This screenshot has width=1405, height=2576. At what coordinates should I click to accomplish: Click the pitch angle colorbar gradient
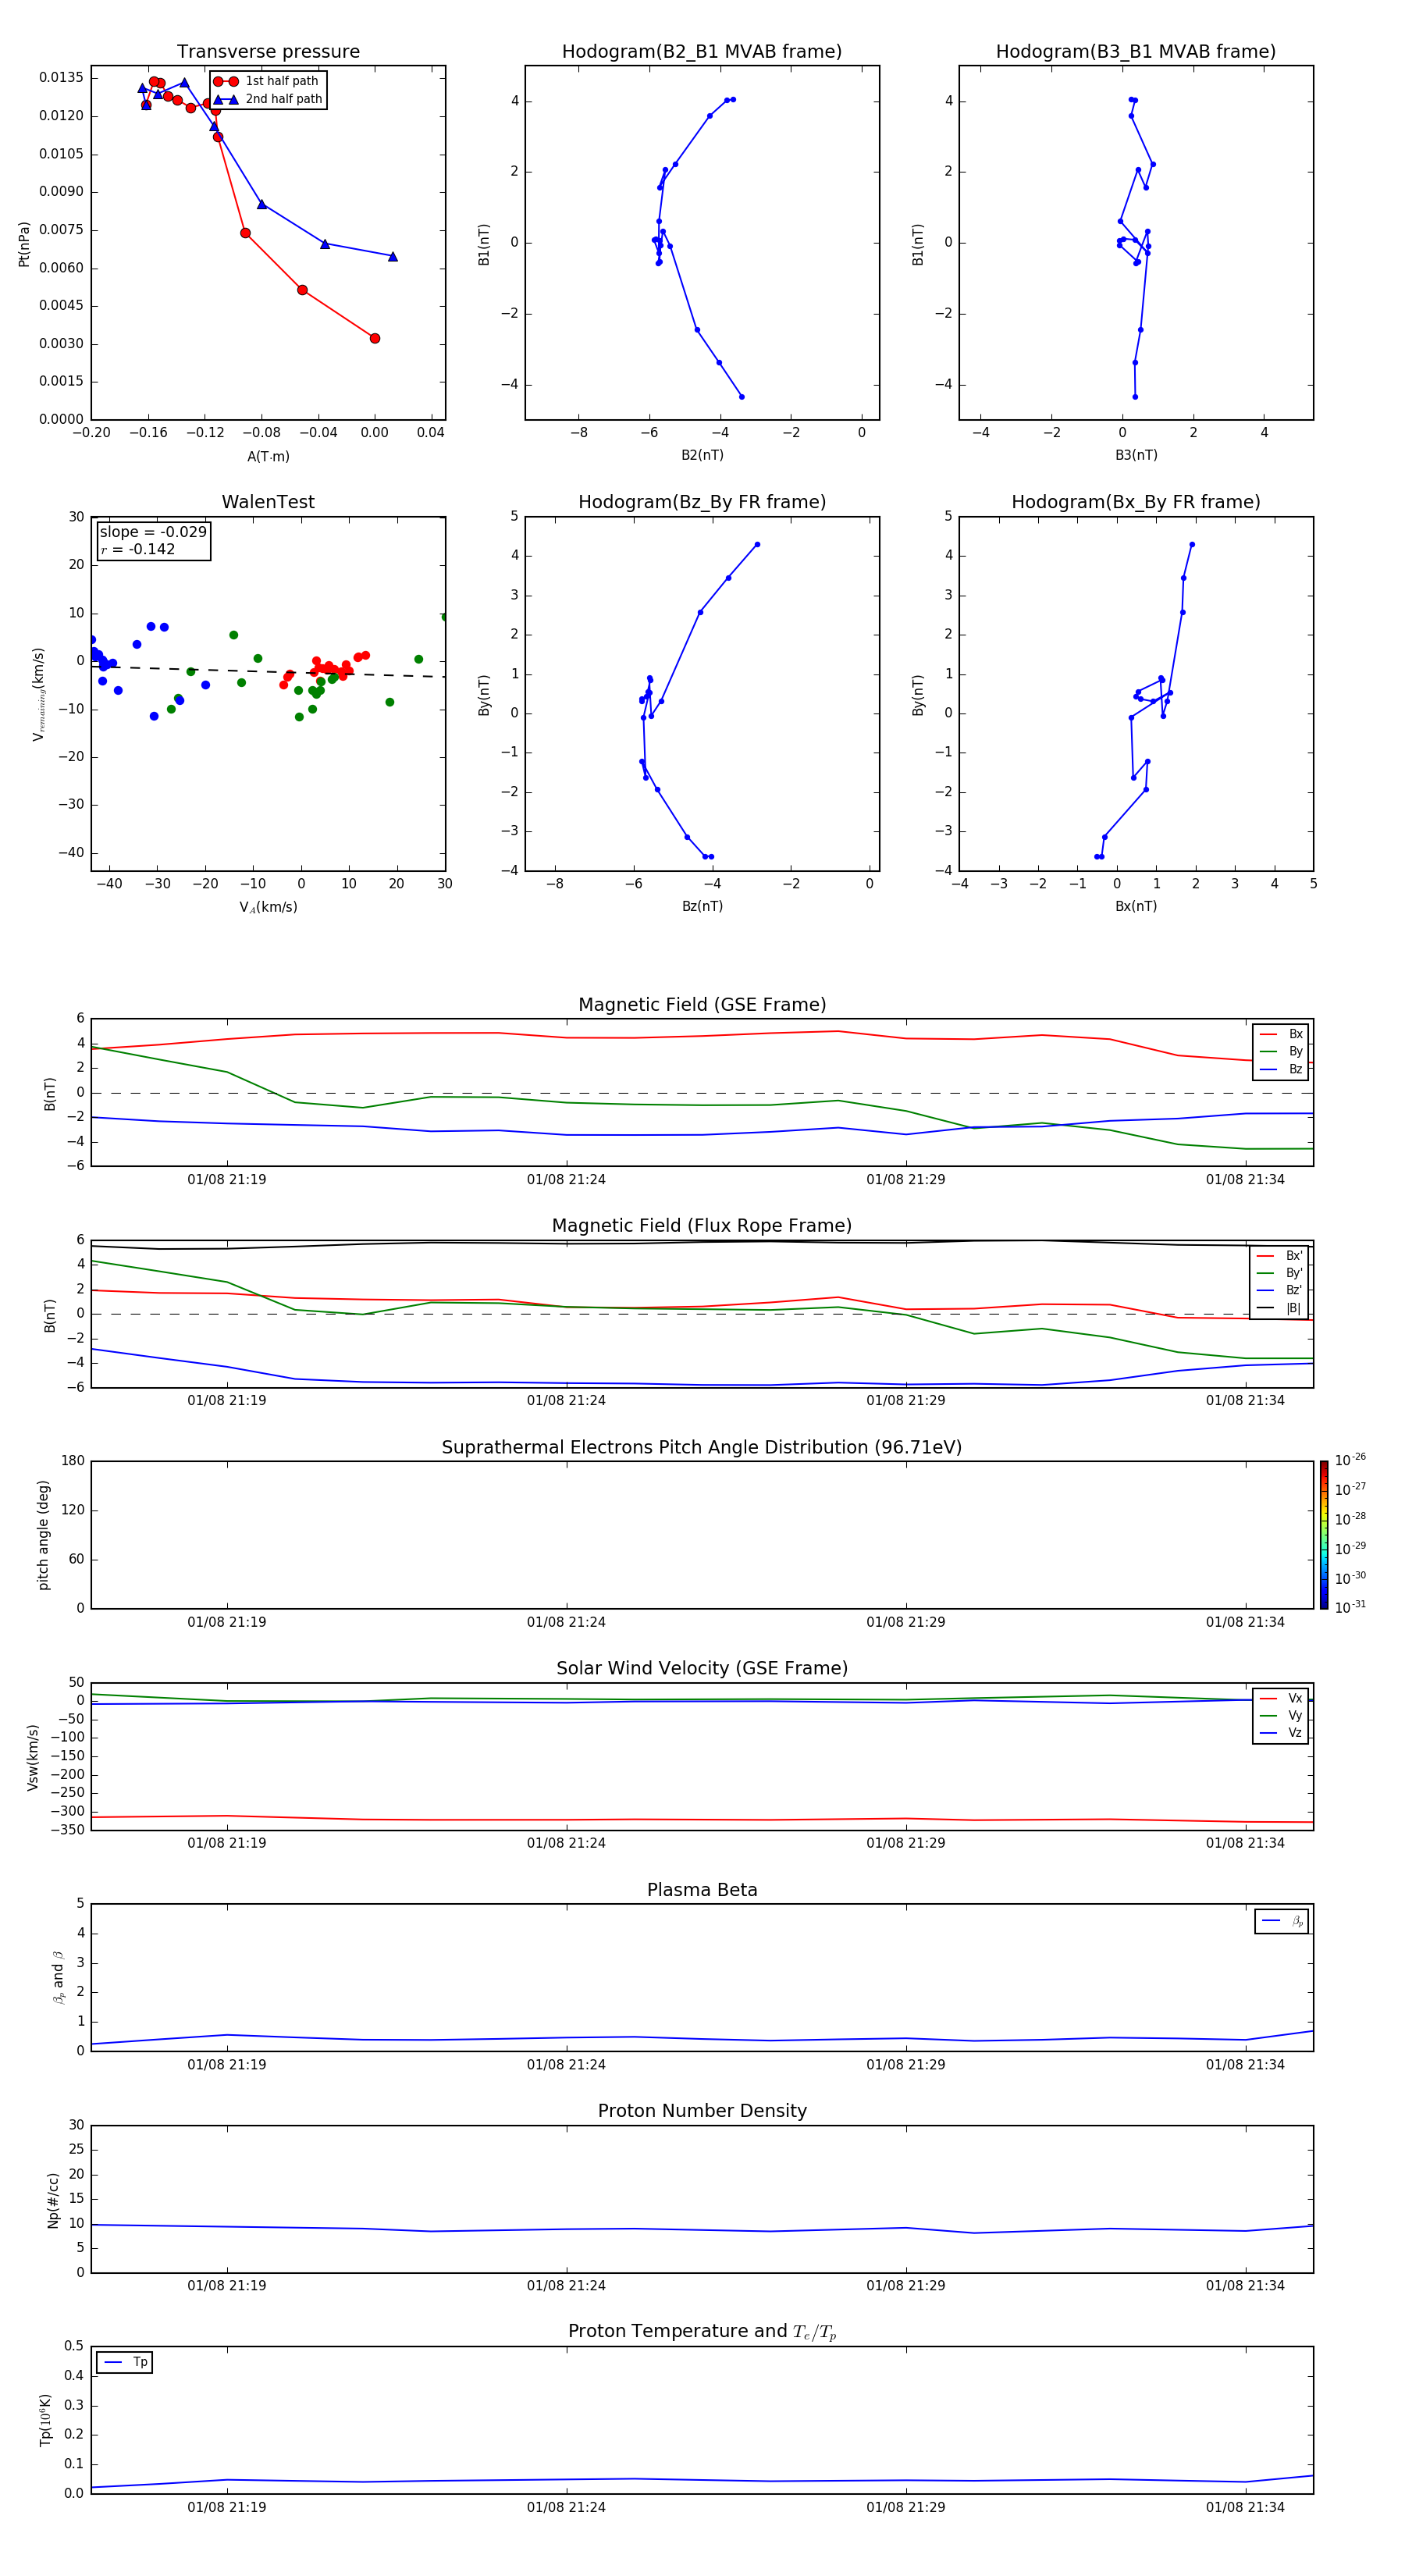pyautogui.click(x=1324, y=1535)
